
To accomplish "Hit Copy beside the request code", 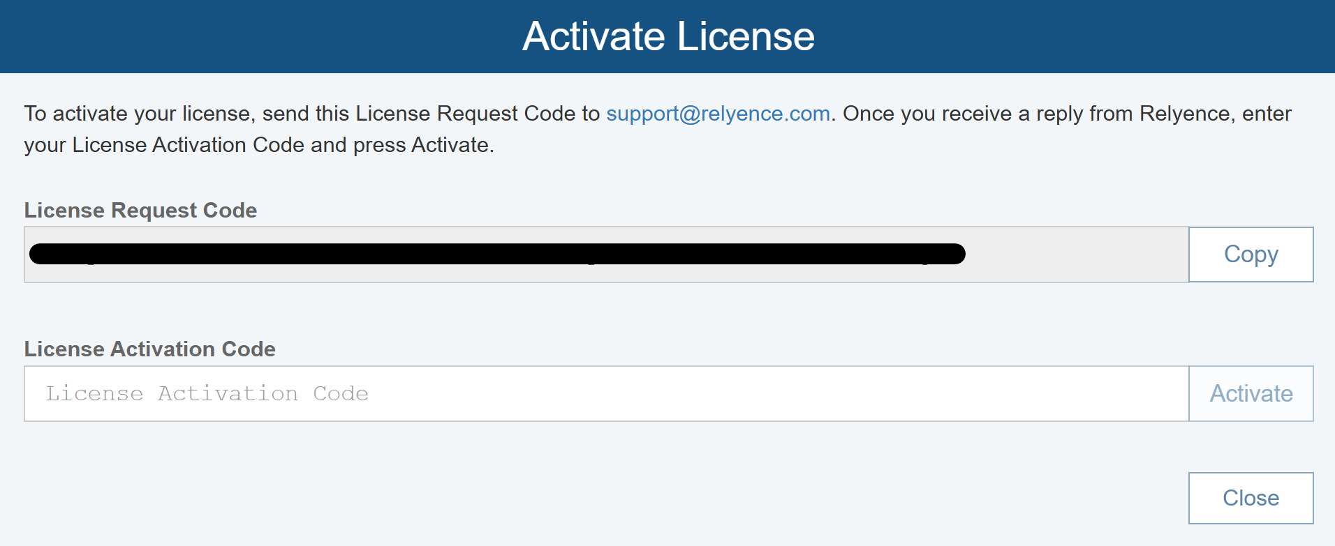I will click(x=1251, y=255).
